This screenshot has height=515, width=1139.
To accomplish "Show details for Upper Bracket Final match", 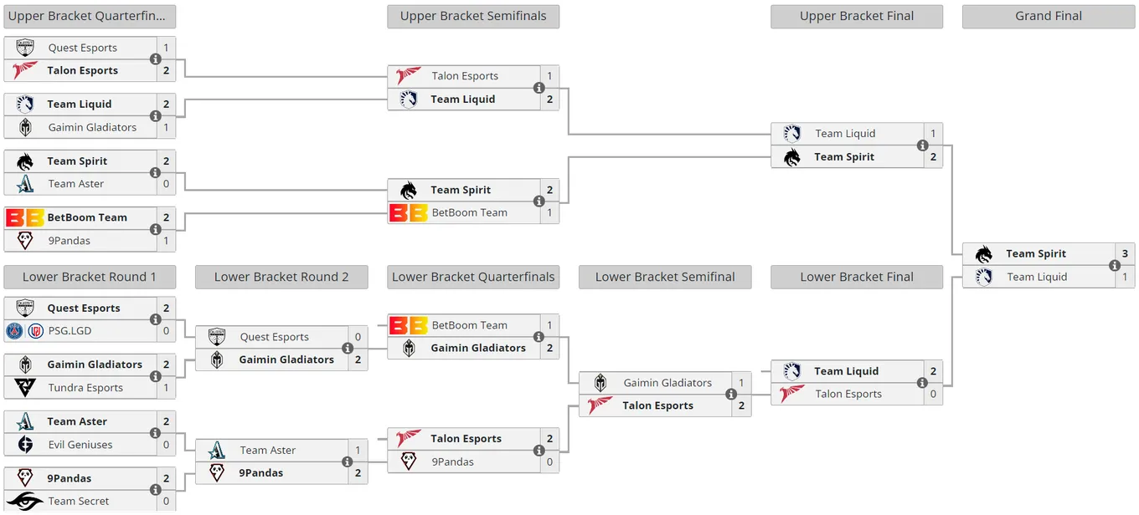I will pyautogui.click(x=923, y=145).
